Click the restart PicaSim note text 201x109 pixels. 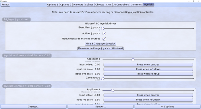(103, 12)
